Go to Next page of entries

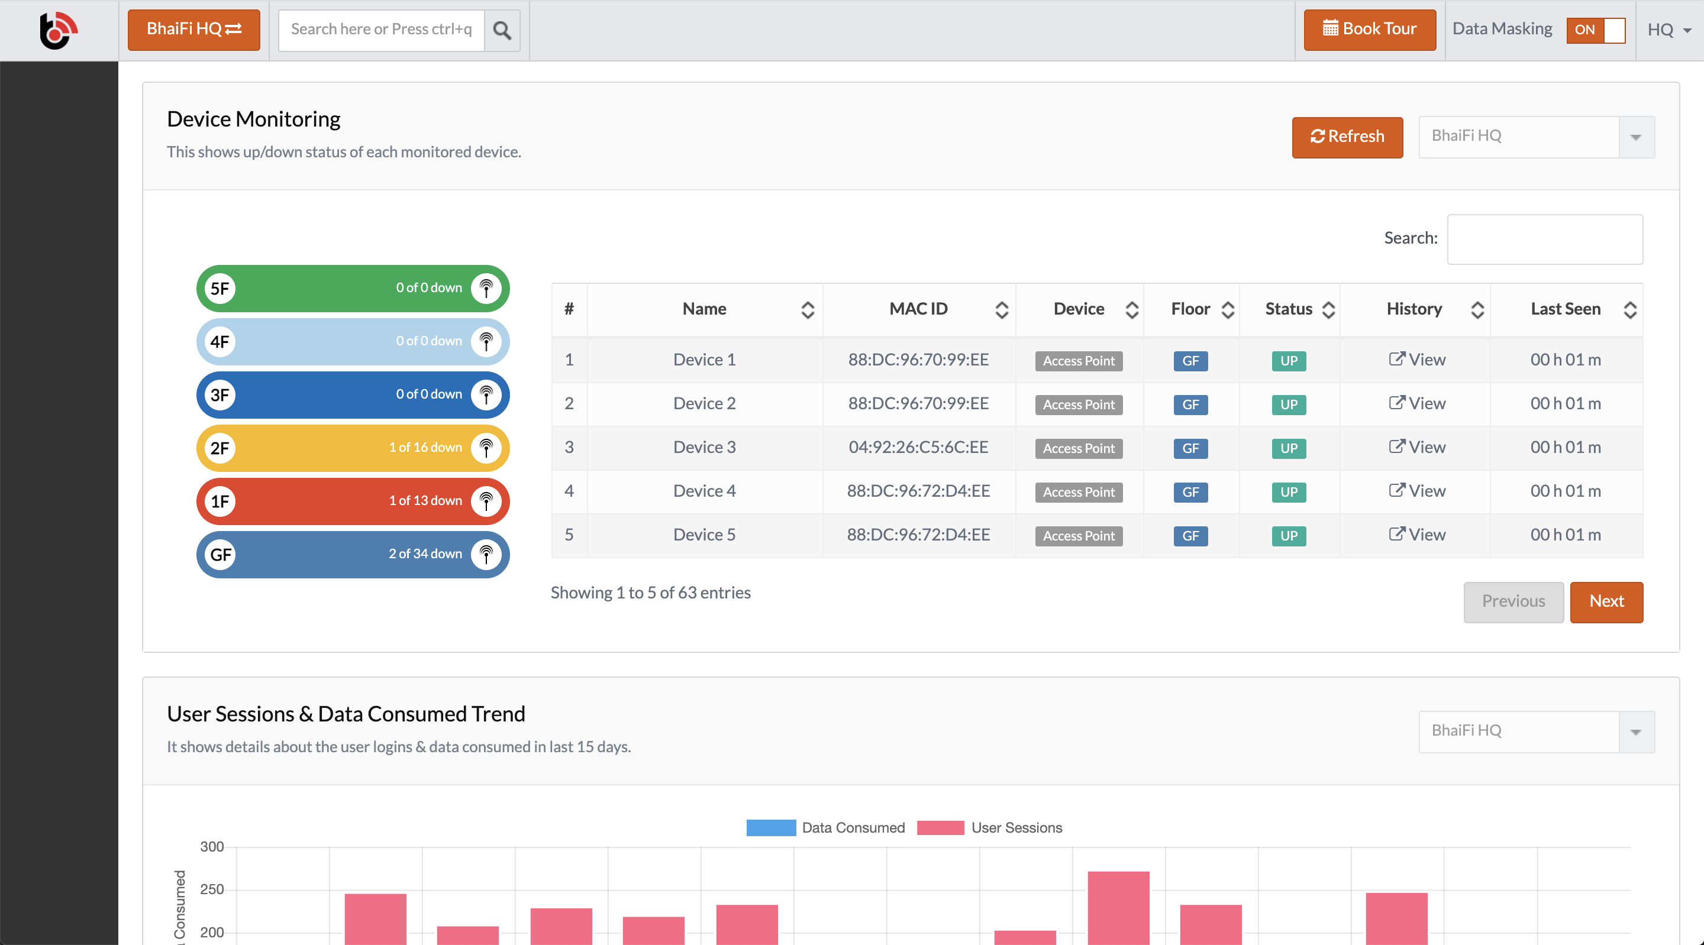coord(1606,602)
